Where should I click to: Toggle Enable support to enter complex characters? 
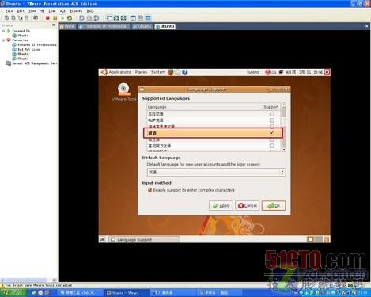(150, 190)
